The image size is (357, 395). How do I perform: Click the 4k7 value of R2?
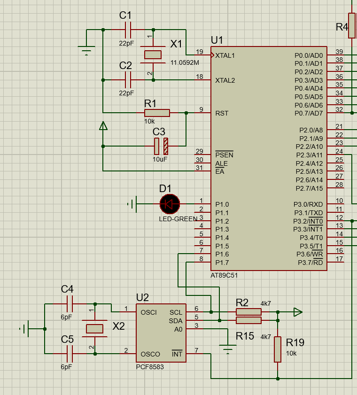point(265,303)
